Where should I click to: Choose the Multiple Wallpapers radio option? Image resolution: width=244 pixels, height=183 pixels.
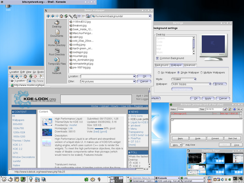202,72
